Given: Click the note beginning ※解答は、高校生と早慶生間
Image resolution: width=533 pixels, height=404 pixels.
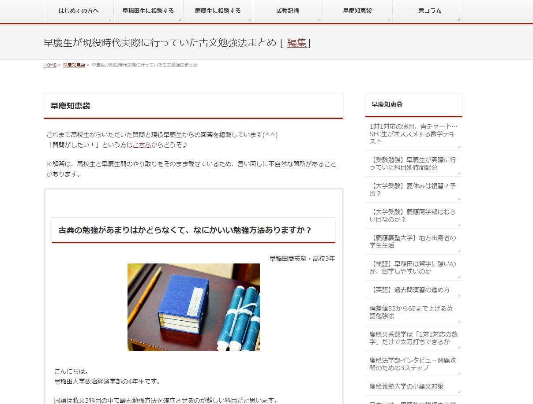Looking at the screenshot, I should tap(191, 169).
